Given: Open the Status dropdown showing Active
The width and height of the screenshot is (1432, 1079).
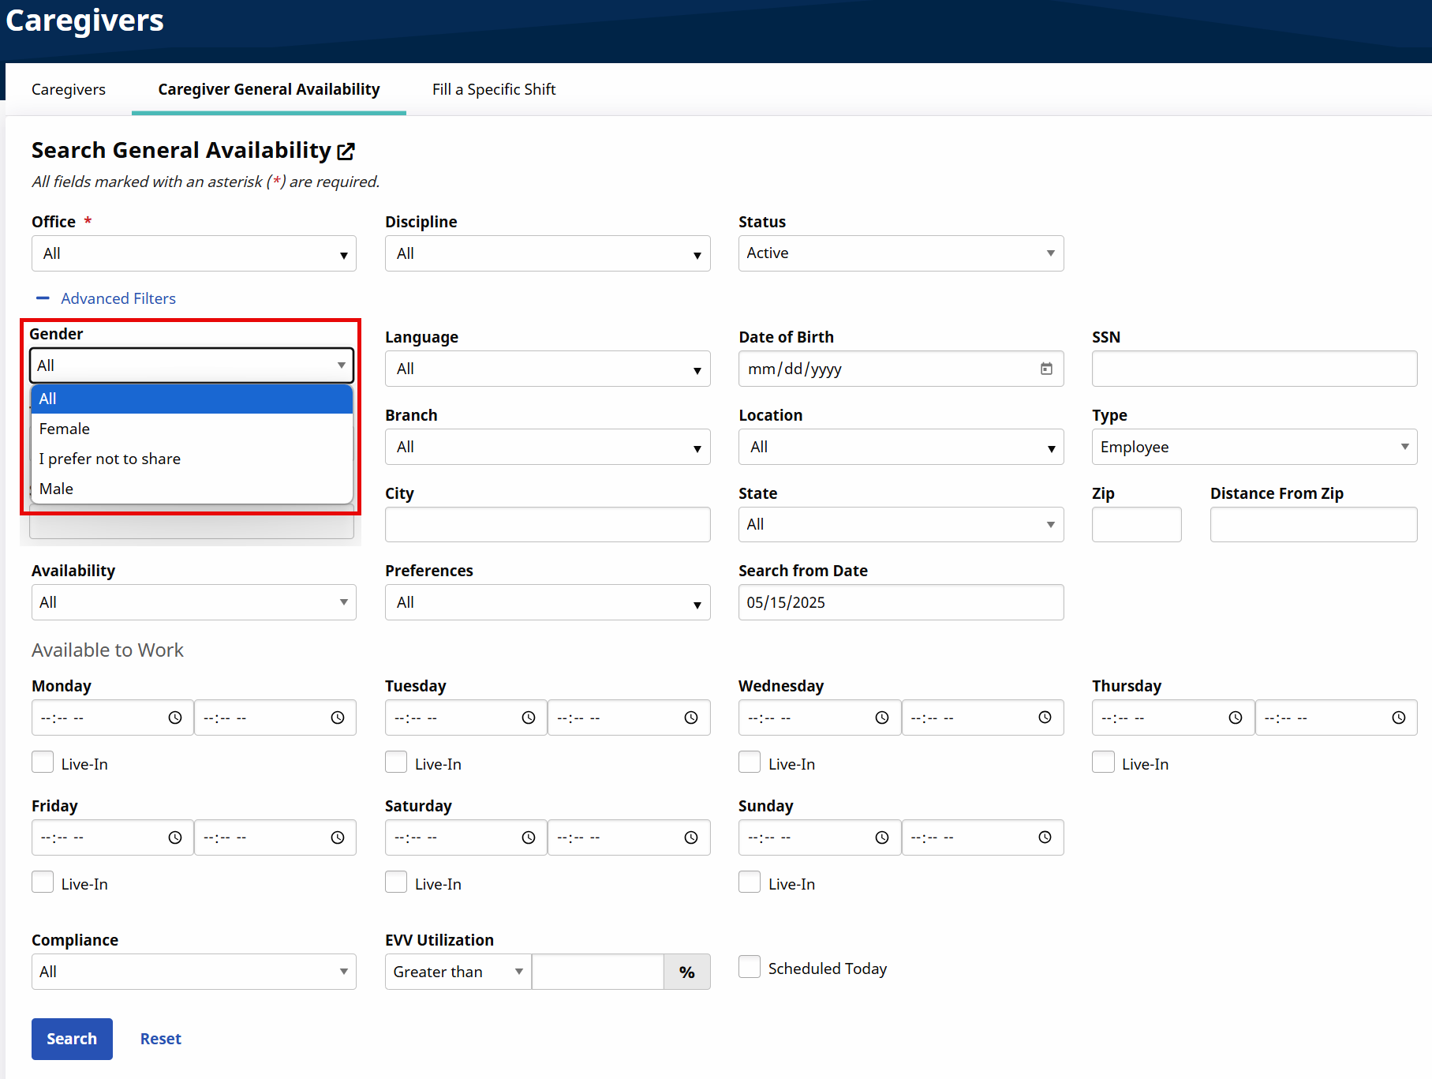Looking at the screenshot, I should [900, 253].
